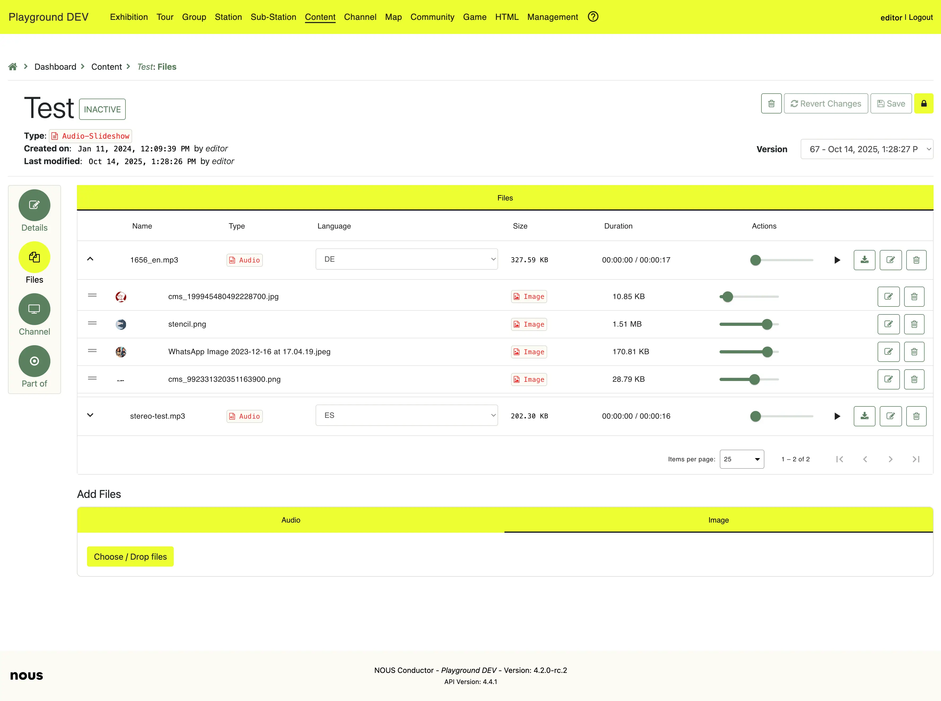Switch to the Audio upload tab
Image resolution: width=941 pixels, height=701 pixels.
coord(291,520)
